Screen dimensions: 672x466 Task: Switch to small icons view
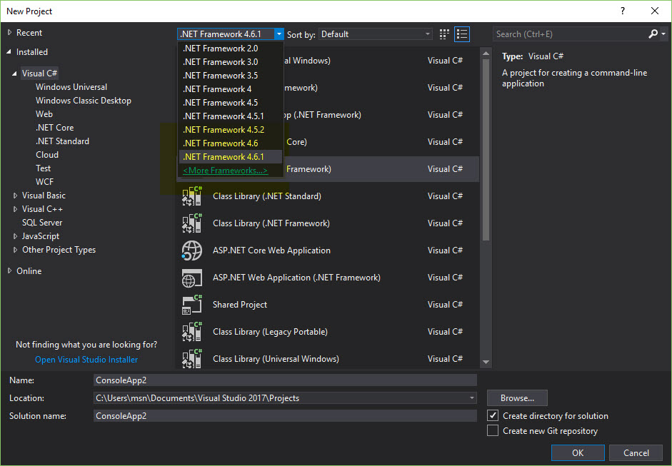[x=443, y=34]
